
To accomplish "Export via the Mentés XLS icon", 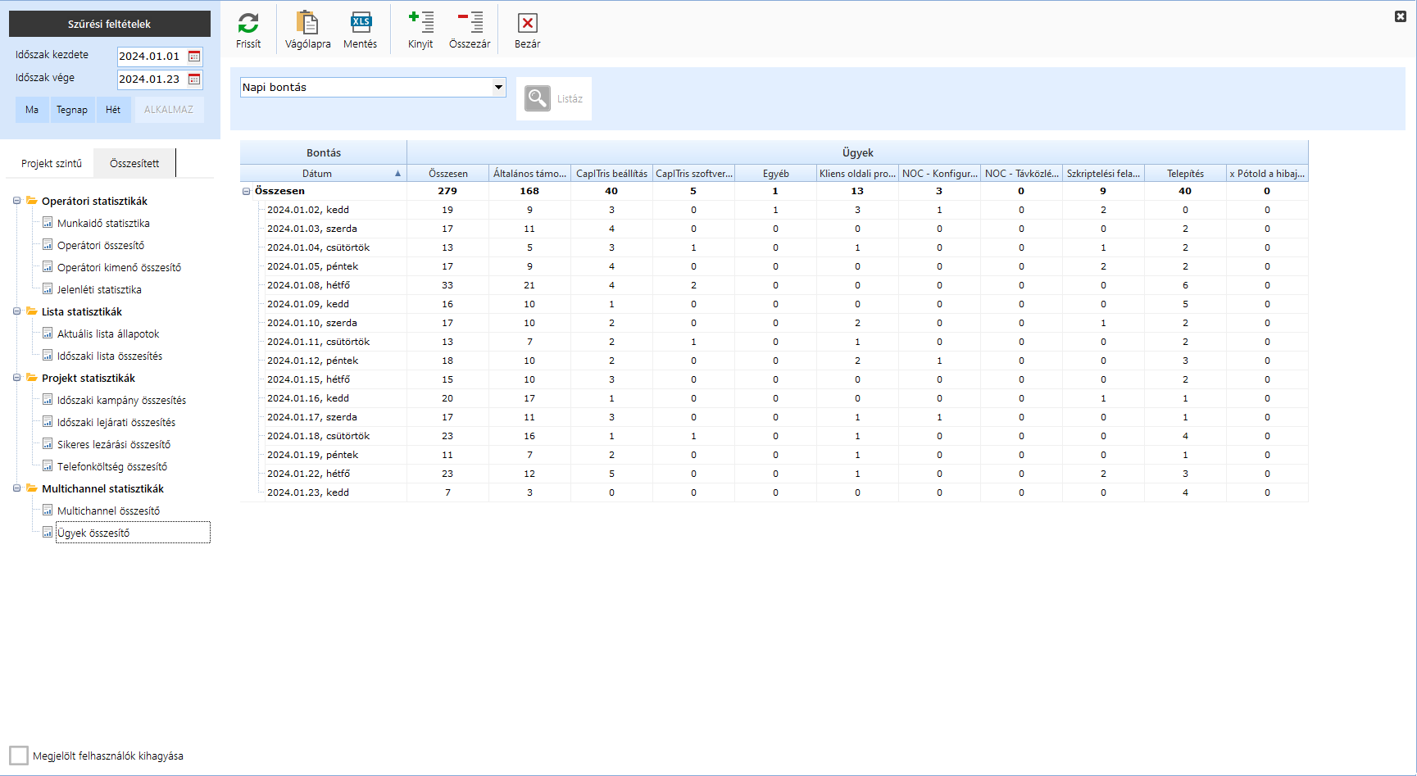I will [x=361, y=24].
